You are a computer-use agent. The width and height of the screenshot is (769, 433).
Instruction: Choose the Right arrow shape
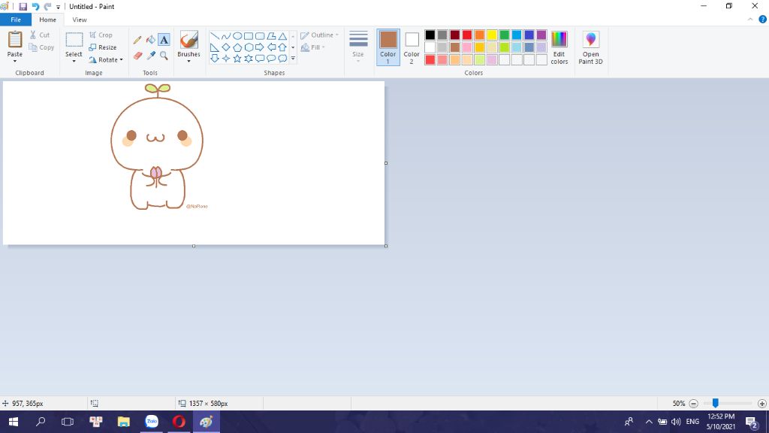pyautogui.click(x=260, y=47)
